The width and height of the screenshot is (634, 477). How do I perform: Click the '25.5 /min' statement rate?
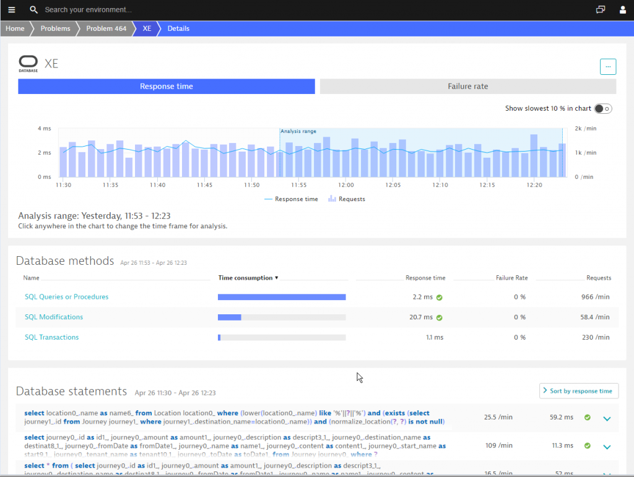coord(498,417)
